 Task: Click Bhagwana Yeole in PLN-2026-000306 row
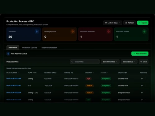coord(124,93)
